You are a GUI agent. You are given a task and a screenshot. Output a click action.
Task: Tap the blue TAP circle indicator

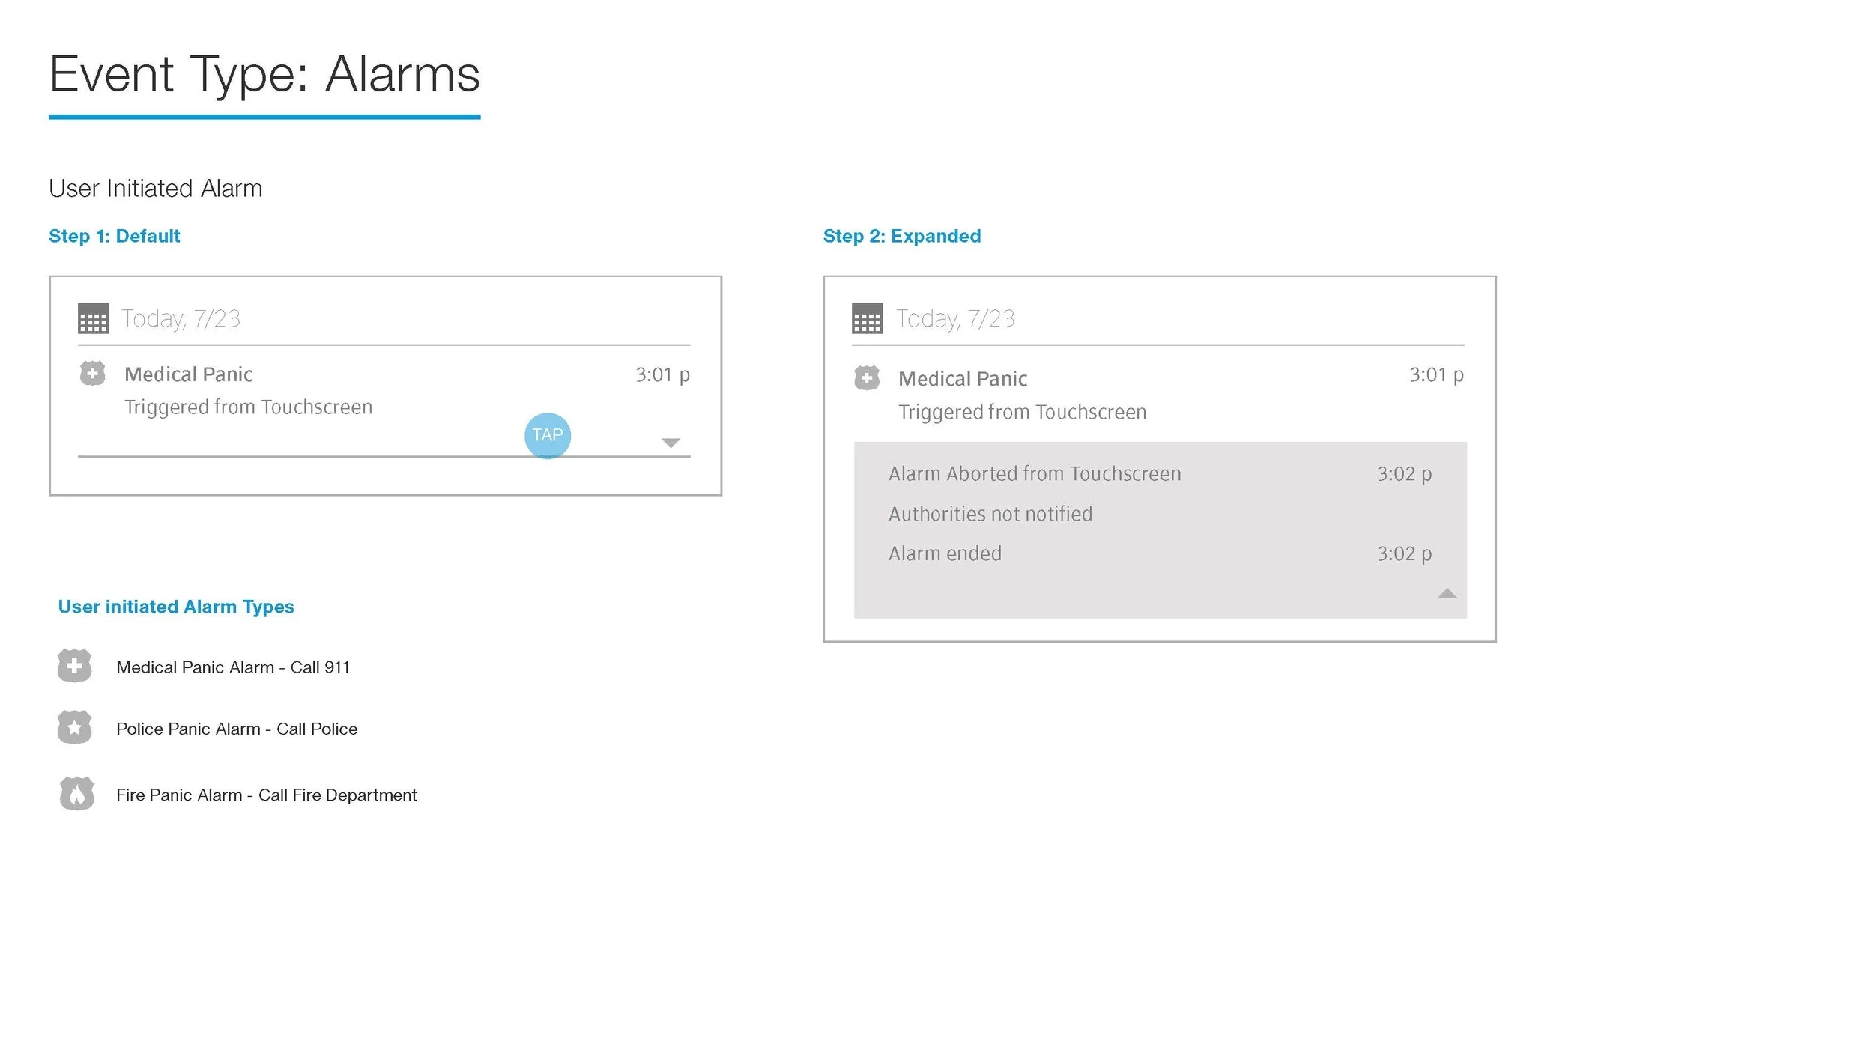pyautogui.click(x=548, y=435)
